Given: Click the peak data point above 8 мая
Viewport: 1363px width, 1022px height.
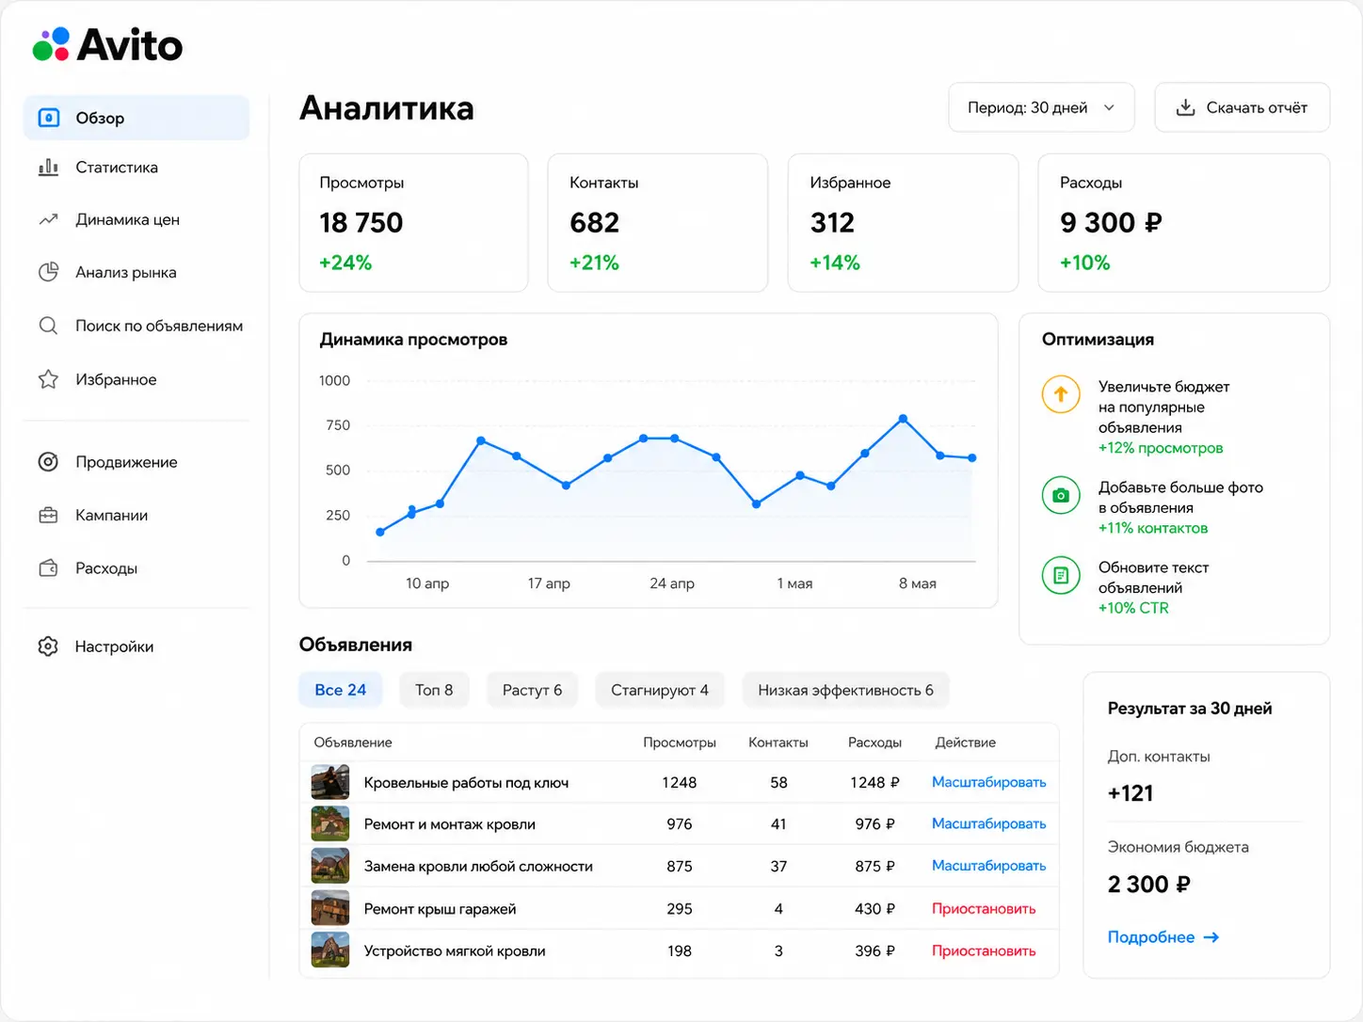Looking at the screenshot, I should click(x=904, y=419).
